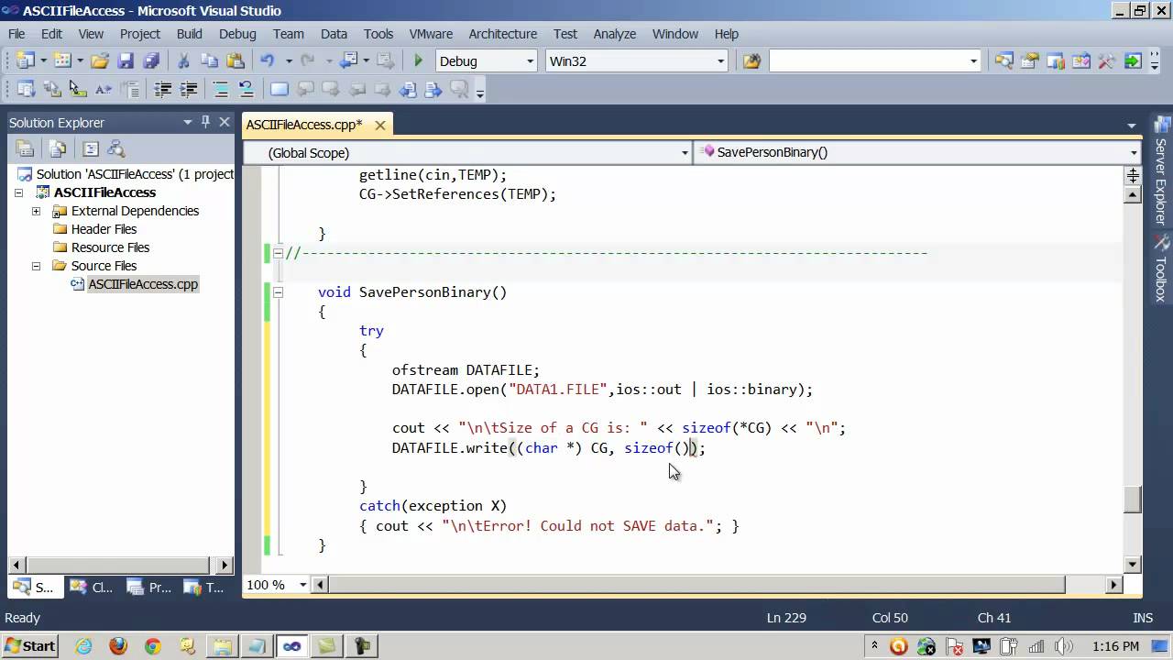This screenshot has width=1173, height=660.
Task: Click the Display Word Completion icon
Action: [104, 89]
